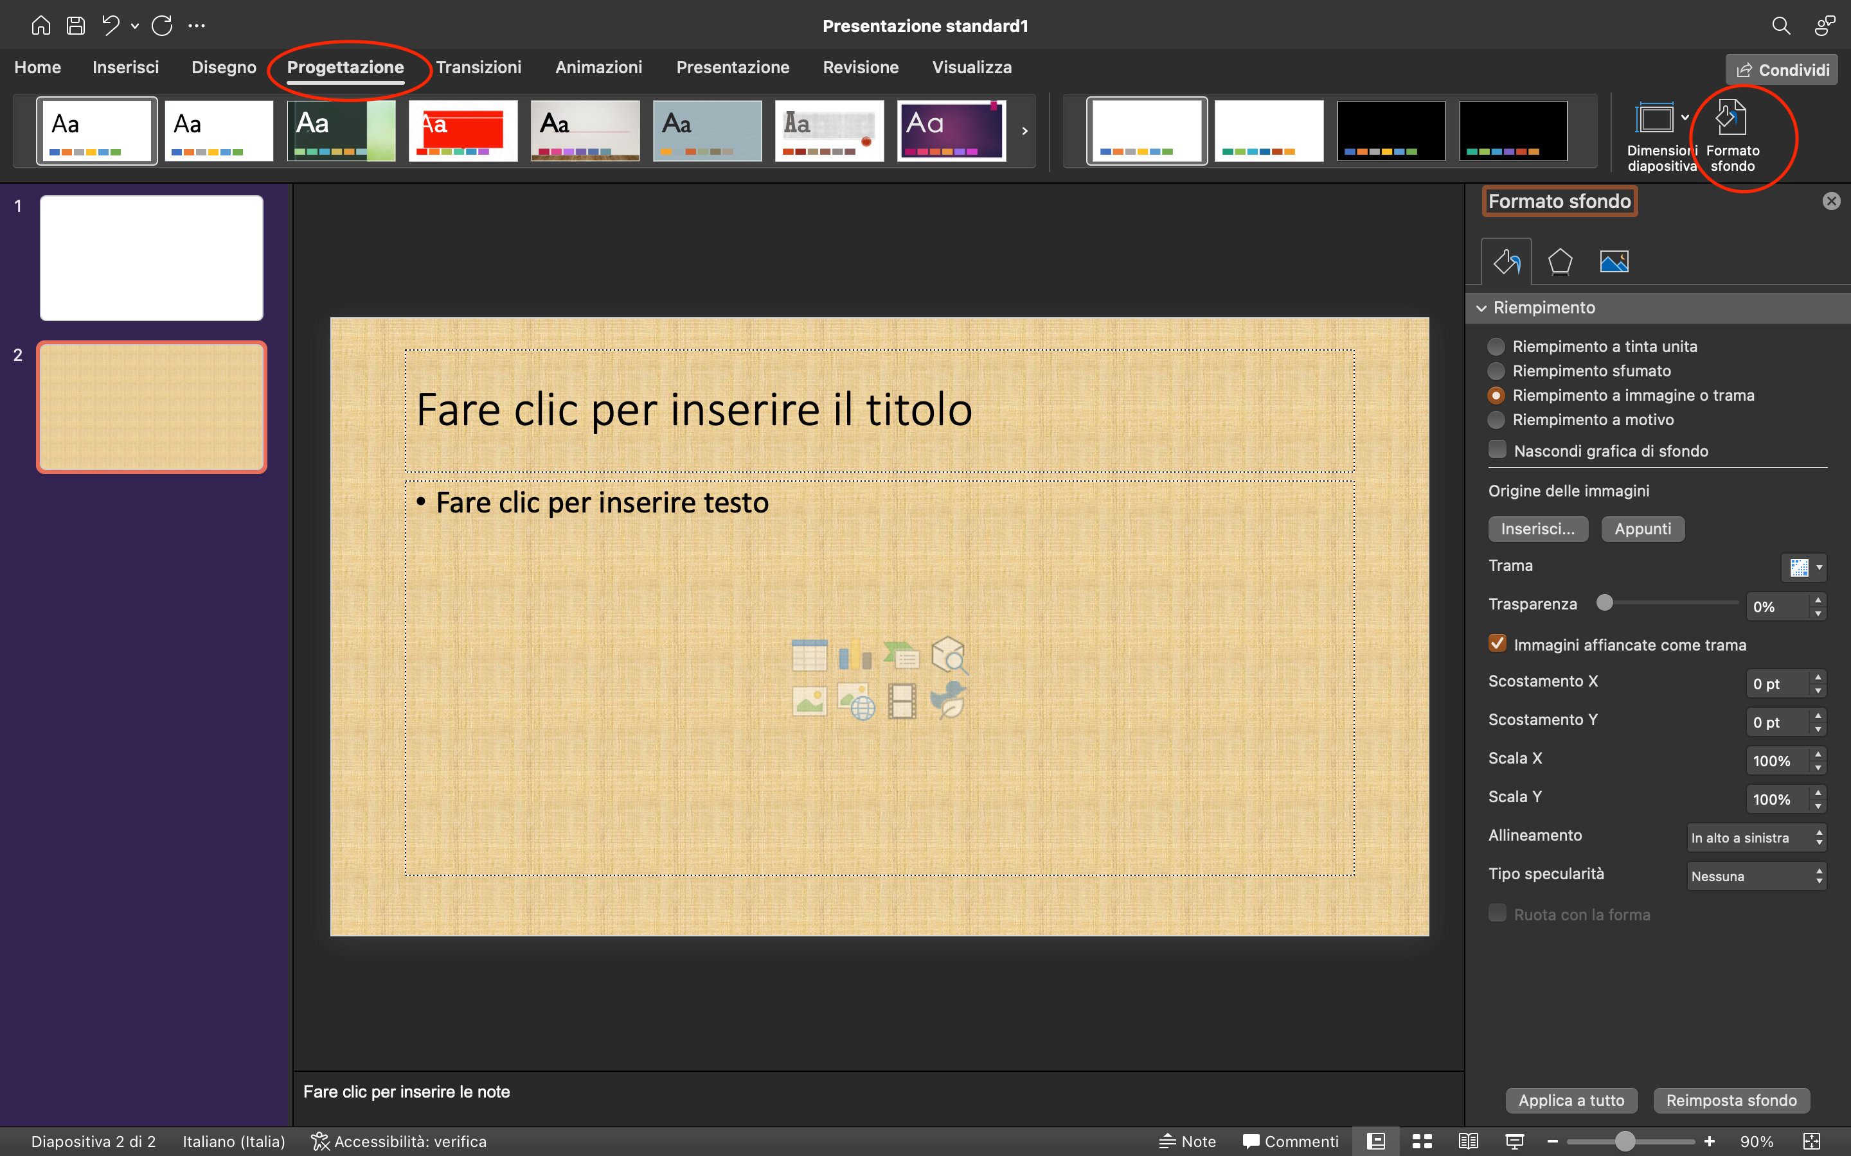1851x1156 pixels.
Task: Collapse the Riempimento section
Action: [x=1482, y=308]
